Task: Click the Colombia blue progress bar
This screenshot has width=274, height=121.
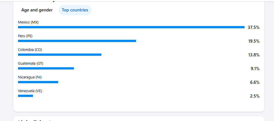Action: point(60,55)
